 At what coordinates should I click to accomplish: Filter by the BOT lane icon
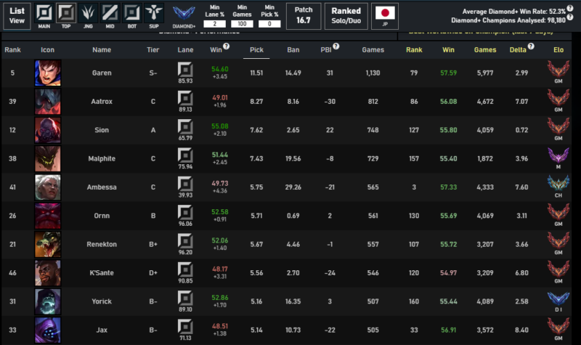[131, 13]
